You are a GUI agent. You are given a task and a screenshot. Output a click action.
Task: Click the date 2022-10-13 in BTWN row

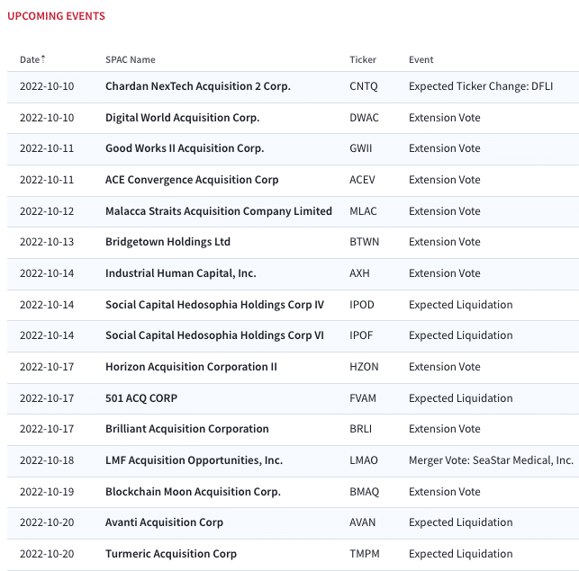47,242
